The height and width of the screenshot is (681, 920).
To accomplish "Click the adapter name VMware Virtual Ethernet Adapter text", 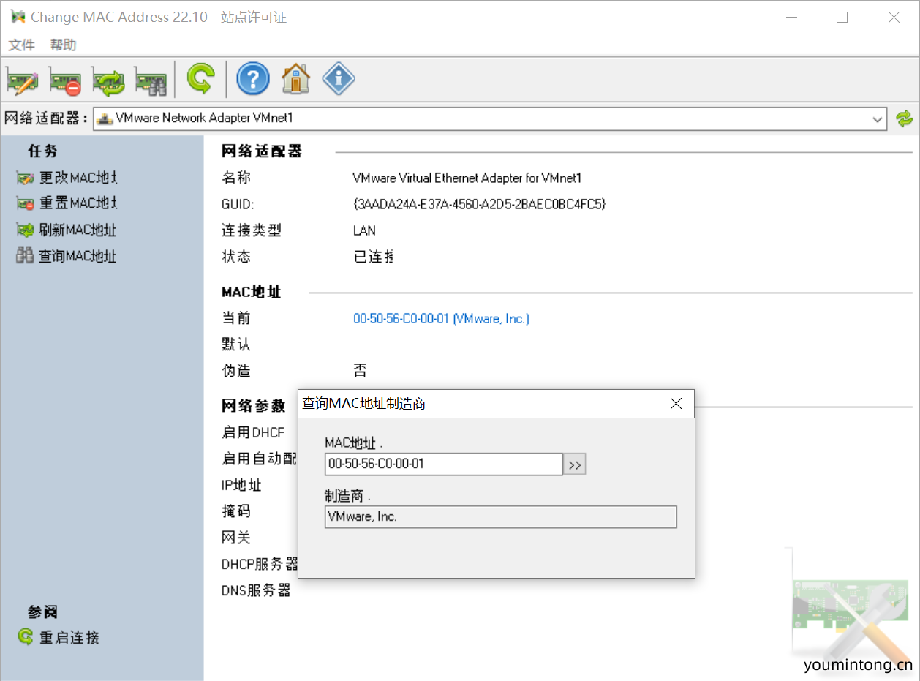I will 467,178.
